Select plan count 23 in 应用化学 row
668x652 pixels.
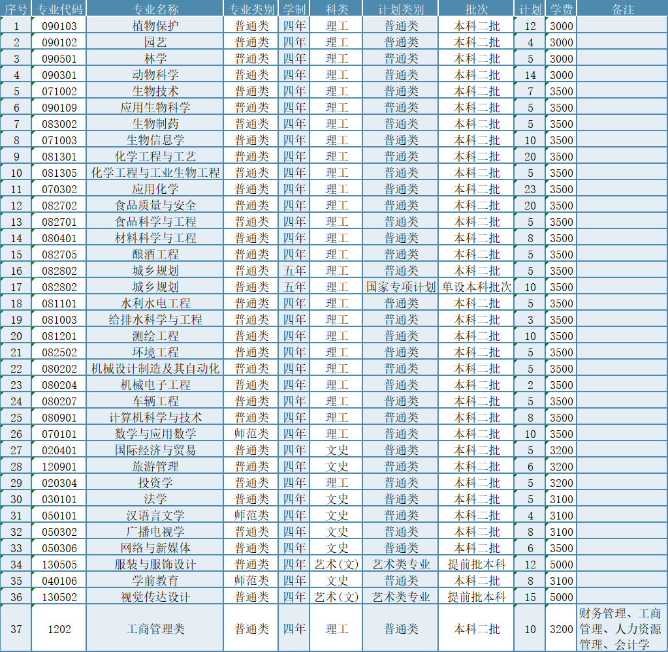(530, 189)
